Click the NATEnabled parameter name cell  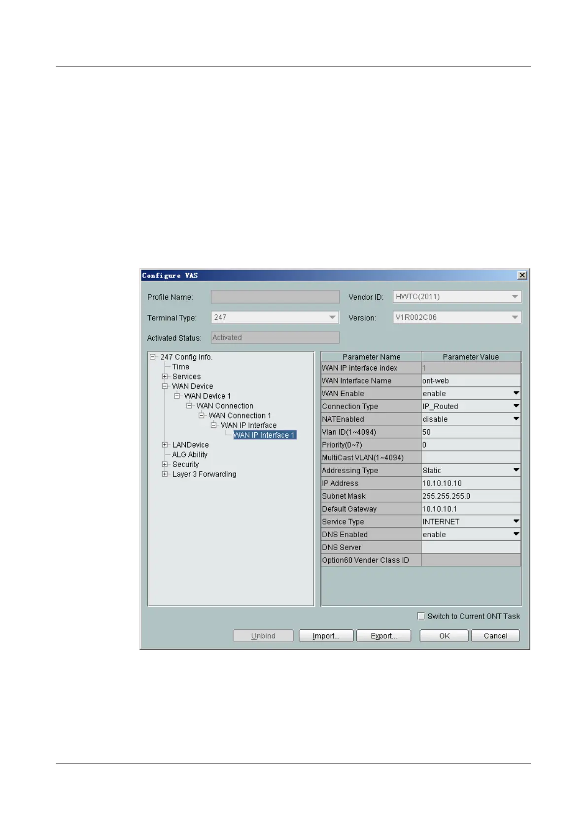371,419
